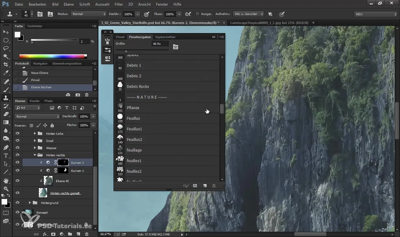Click the color spectrum ramp in Farbe panel

52,56
